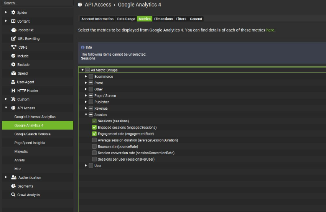Expand the User metric group
Viewport: 326px width, 212px height.
86,166
